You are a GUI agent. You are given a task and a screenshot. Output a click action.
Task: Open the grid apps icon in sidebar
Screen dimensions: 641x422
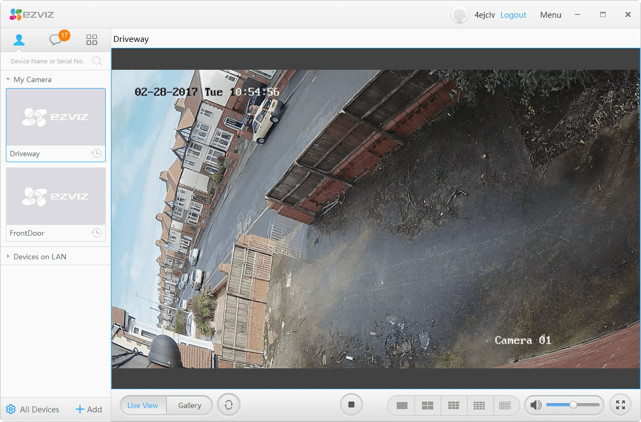pos(92,40)
